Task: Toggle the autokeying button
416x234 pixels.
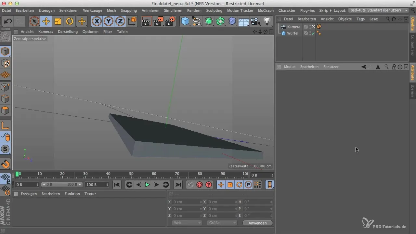Action: point(199,185)
